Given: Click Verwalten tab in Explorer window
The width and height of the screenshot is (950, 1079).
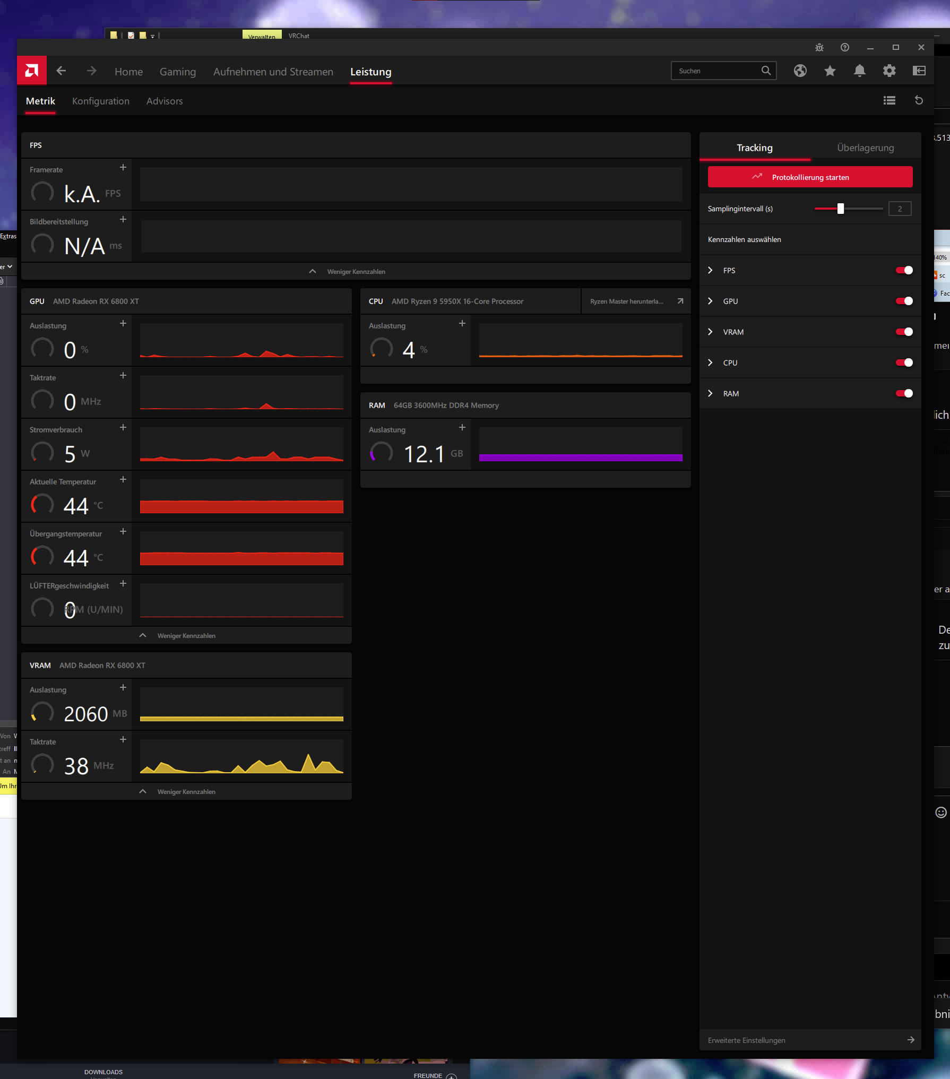Looking at the screenshot, I should point(262,35).
